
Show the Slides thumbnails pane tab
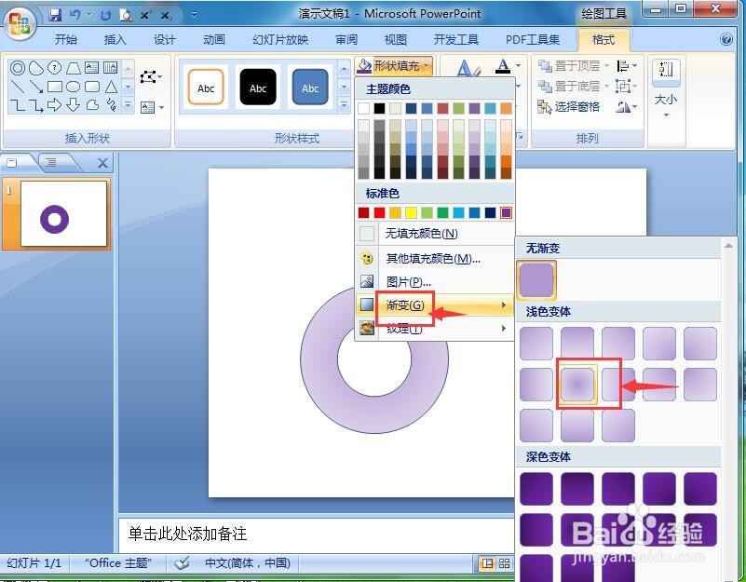pyautogui.click(x=12, y=163)
